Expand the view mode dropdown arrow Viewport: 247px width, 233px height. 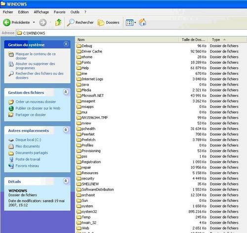[135, 22]
